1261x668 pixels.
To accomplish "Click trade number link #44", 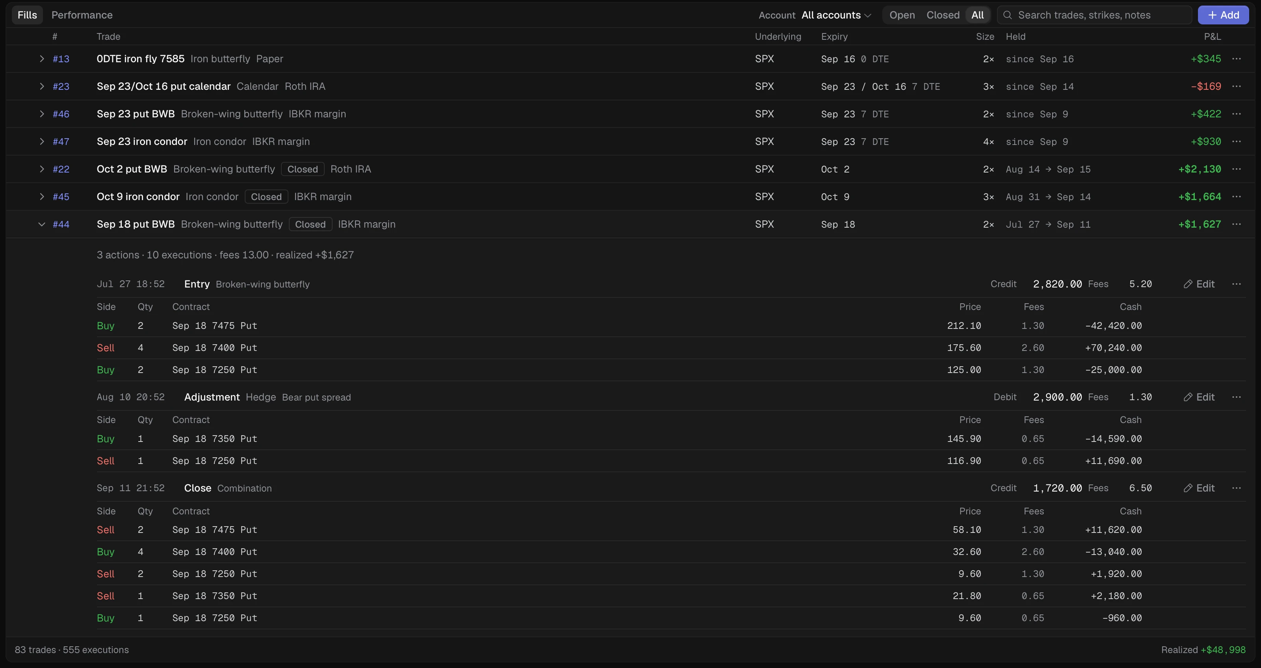I will pos(61,224).
